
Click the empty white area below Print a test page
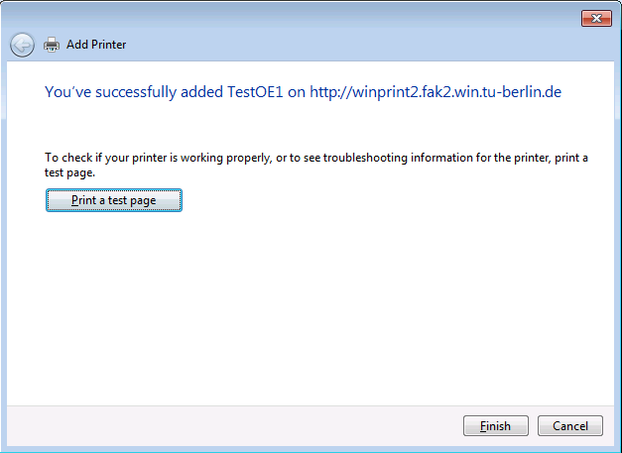point(310,309)
